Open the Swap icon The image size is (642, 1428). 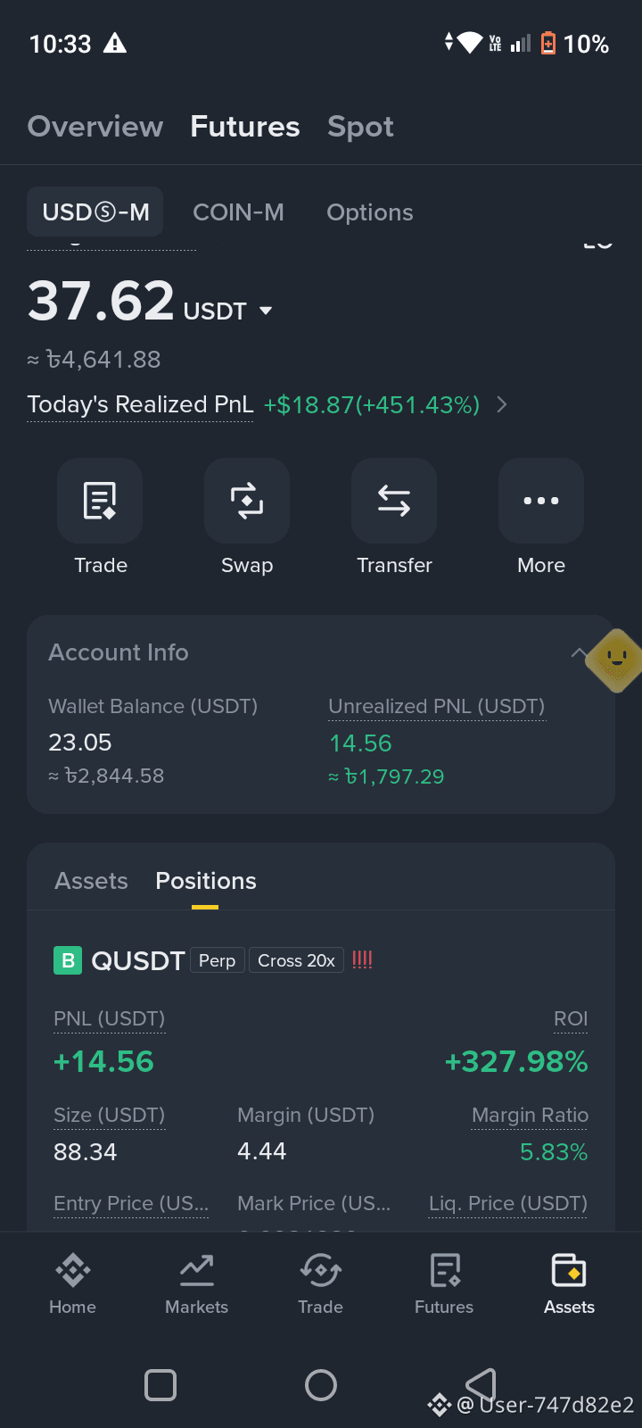[247, 501]
